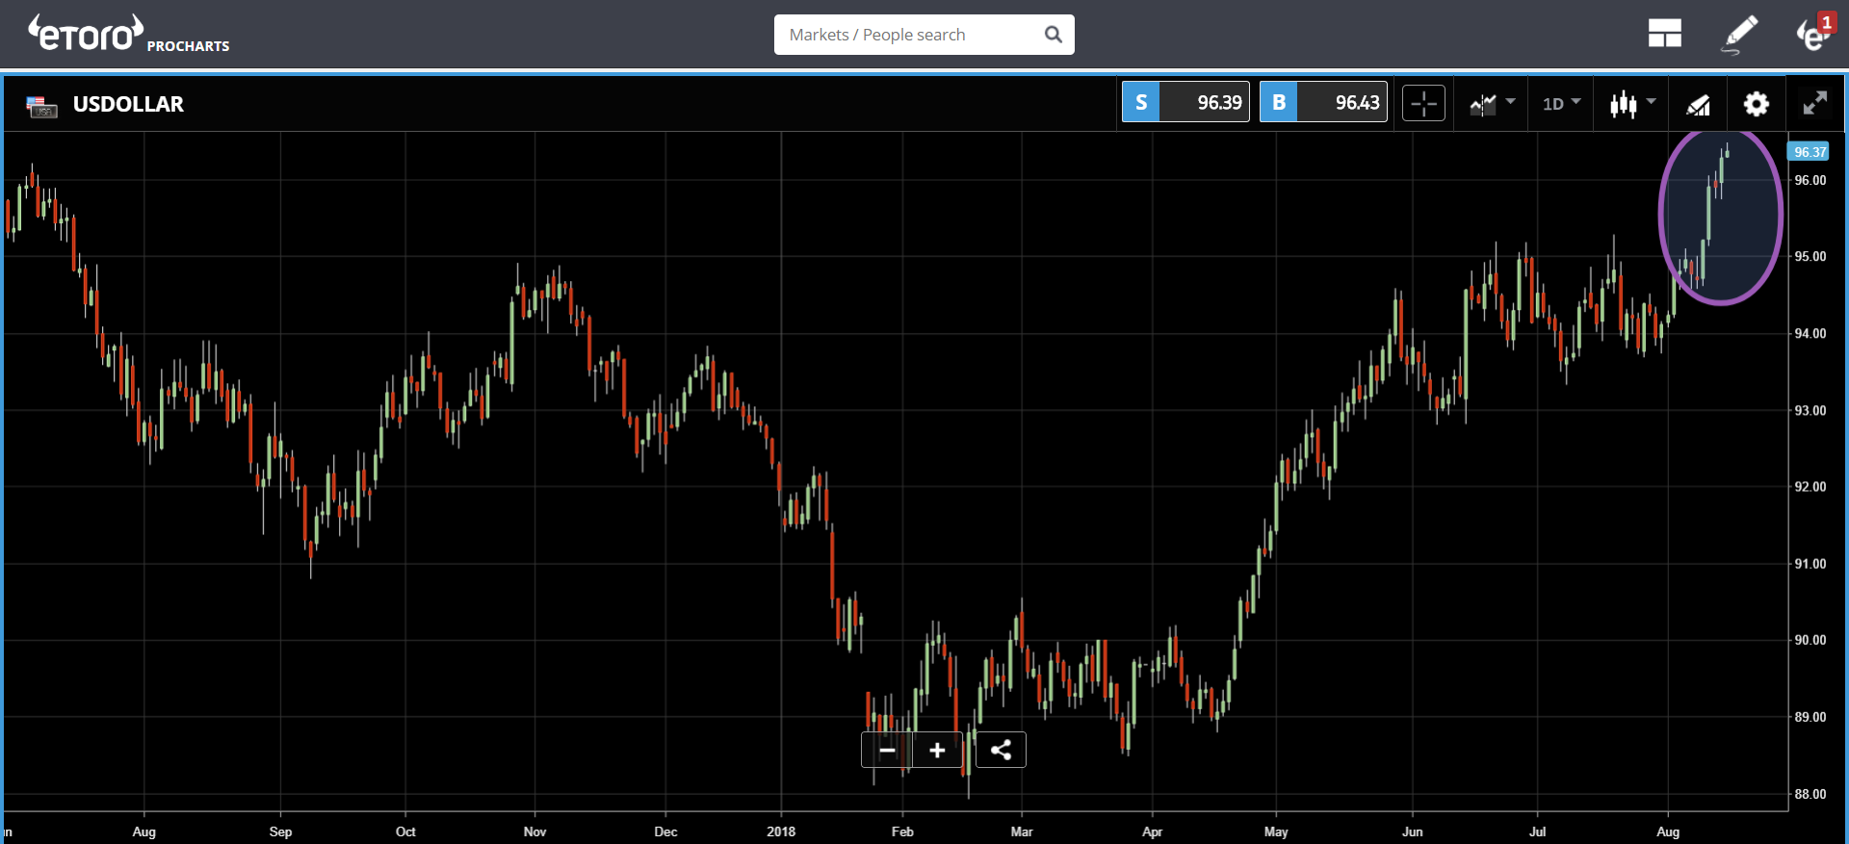The height and width of the screenshot is (844, 1849).
Task: Click the search magnifier icon
Action: click(1054, 35)
